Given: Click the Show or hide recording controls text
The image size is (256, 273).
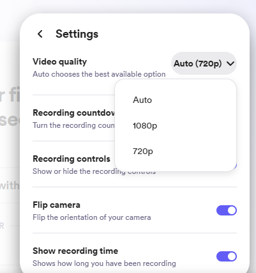Looking at the screenshot, I should pyautogui.click(x=94, y=171).
